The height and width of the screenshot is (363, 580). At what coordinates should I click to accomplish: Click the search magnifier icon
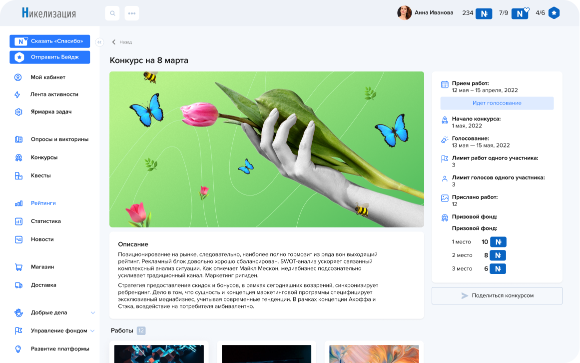[112, 13]
